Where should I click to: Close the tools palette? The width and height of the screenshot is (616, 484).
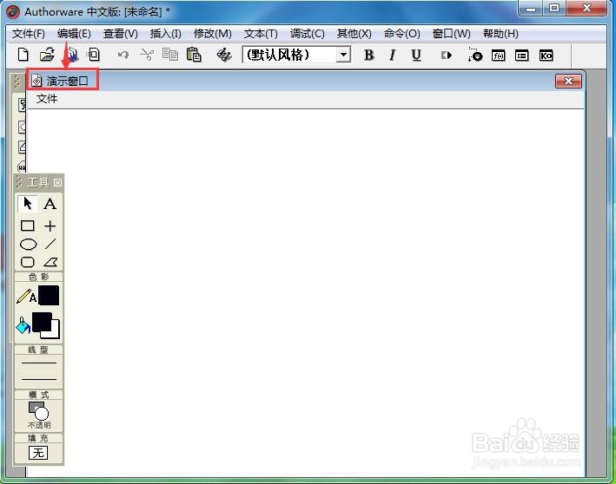pos(57,182)
